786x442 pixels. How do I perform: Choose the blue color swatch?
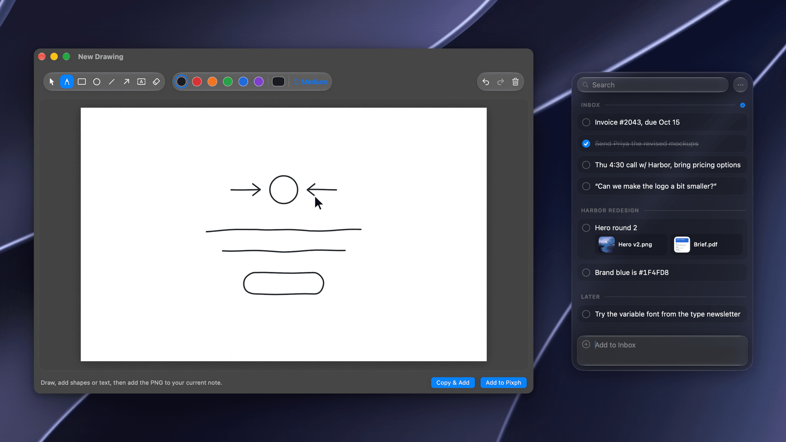pyautogui.click(x=243, y=82)
